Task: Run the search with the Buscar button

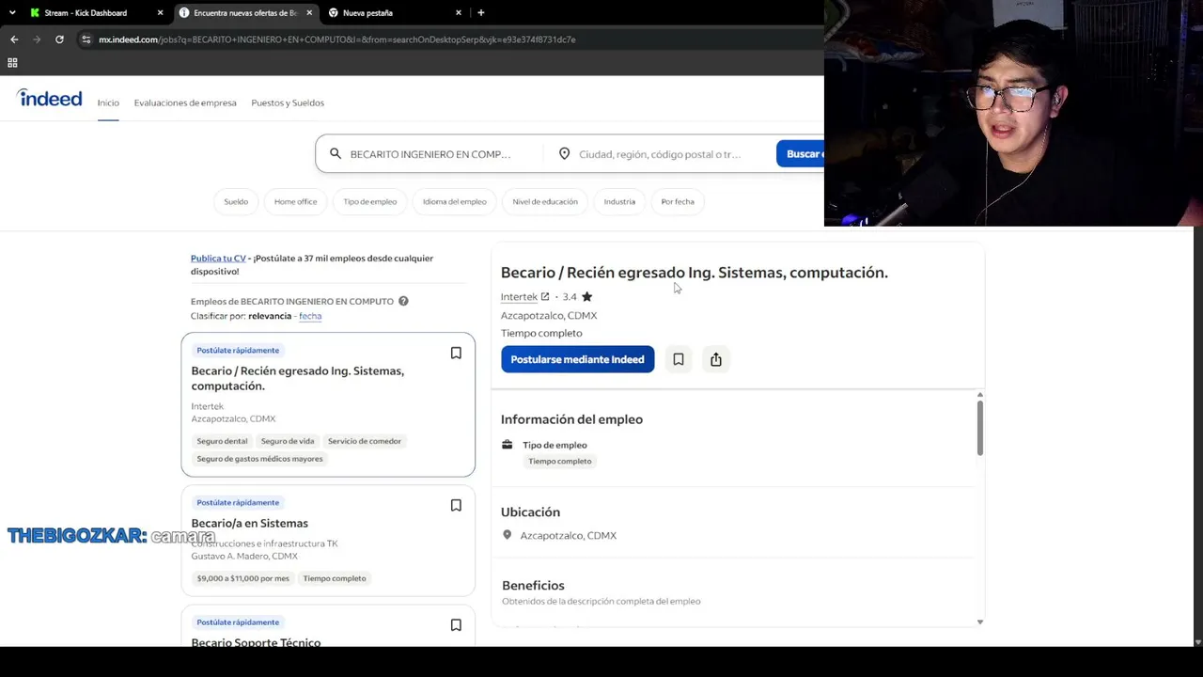Action: click(x=800, y=154)
